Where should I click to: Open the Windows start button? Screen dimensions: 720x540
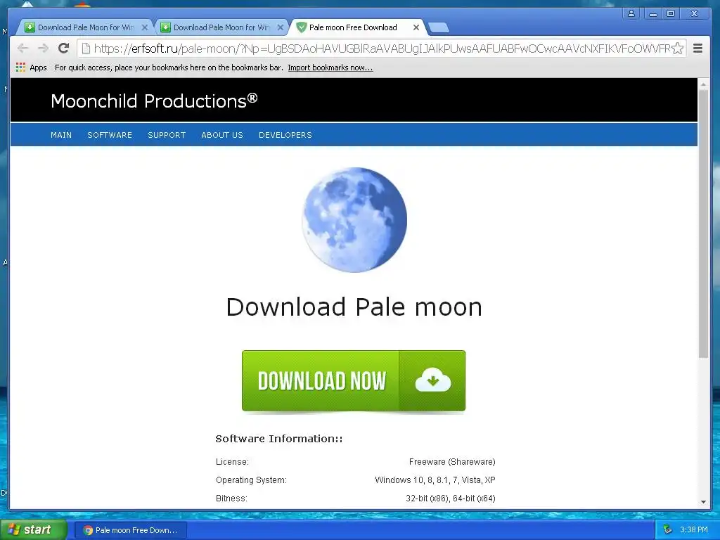(x=33, y=529)
